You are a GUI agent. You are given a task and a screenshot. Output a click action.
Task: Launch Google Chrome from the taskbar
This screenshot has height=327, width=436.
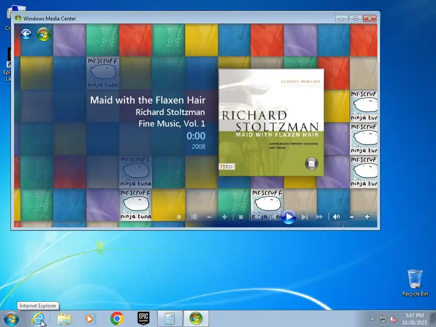117,318
